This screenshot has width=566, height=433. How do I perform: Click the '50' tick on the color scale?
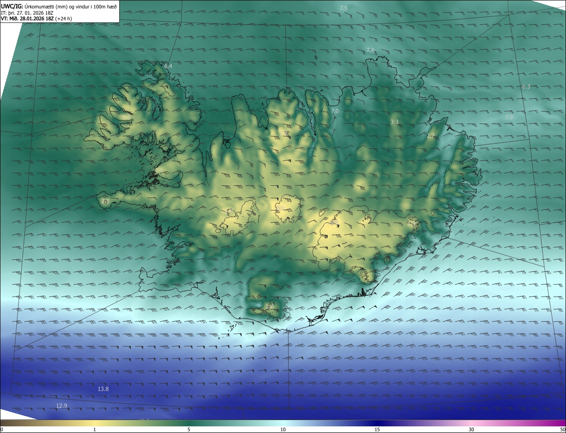(562, 429)
